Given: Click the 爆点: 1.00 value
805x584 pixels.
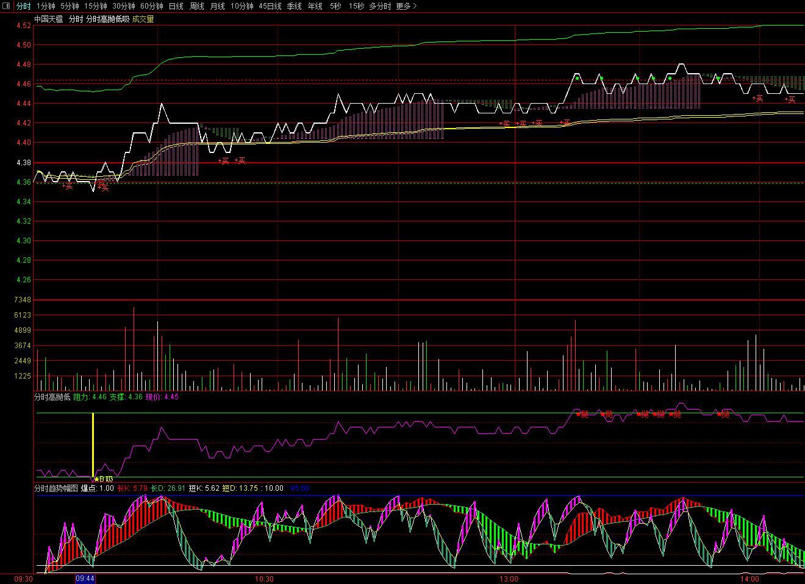Looking at the screenshot, I should [x=98, y=488].
